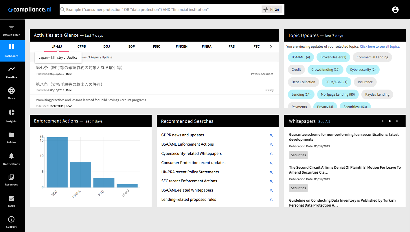The image size is (410, 232).
Task: Select the FDIC agency tab
Action: tap(157, 47)
